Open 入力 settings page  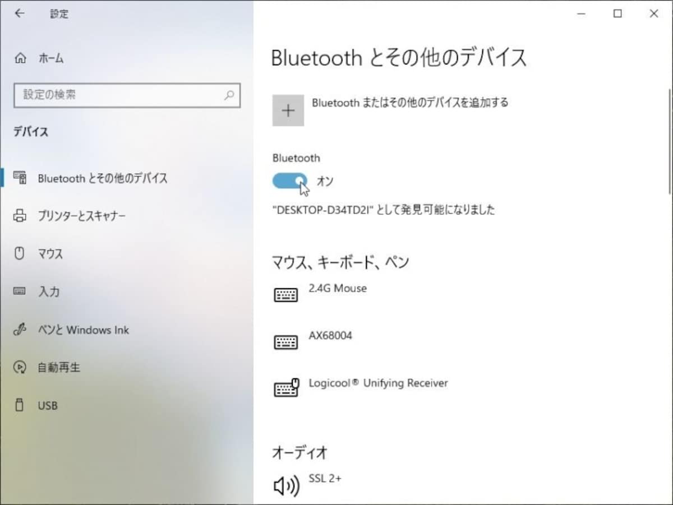(49, 291)
